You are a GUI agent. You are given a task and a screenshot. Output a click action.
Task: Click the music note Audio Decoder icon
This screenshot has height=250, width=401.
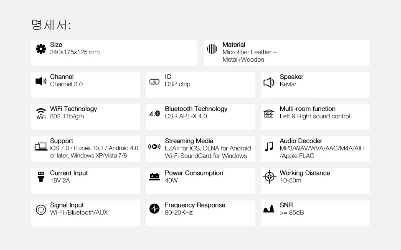(x=269, y=146)
